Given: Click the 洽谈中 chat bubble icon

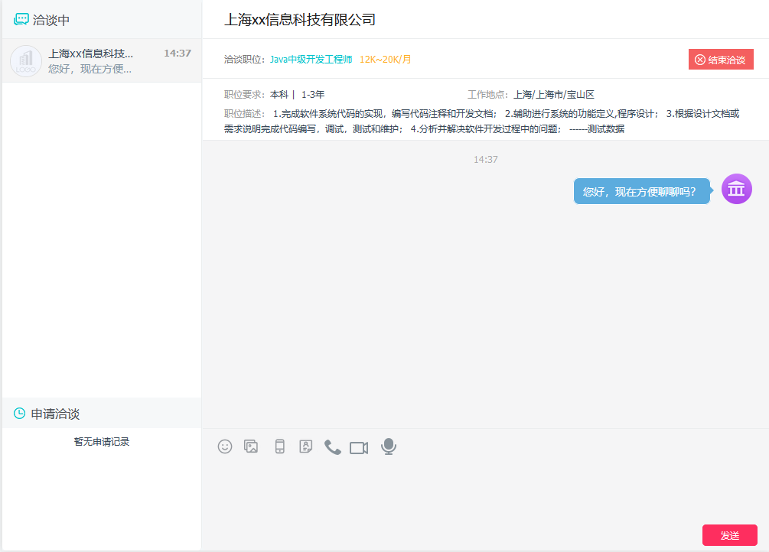Looking at the screenshot, I should (x=20, y=18).
